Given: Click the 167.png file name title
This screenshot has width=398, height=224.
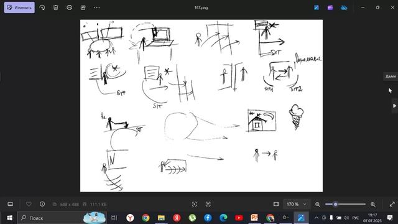Looking at the screenshot, I should (201, 7).
